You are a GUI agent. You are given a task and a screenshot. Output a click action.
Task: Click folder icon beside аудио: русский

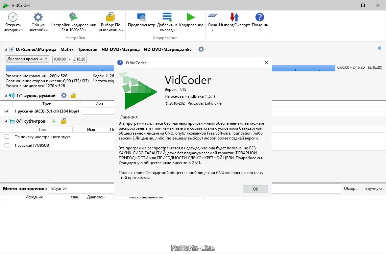pyautogui.click(x=73, y=95)
